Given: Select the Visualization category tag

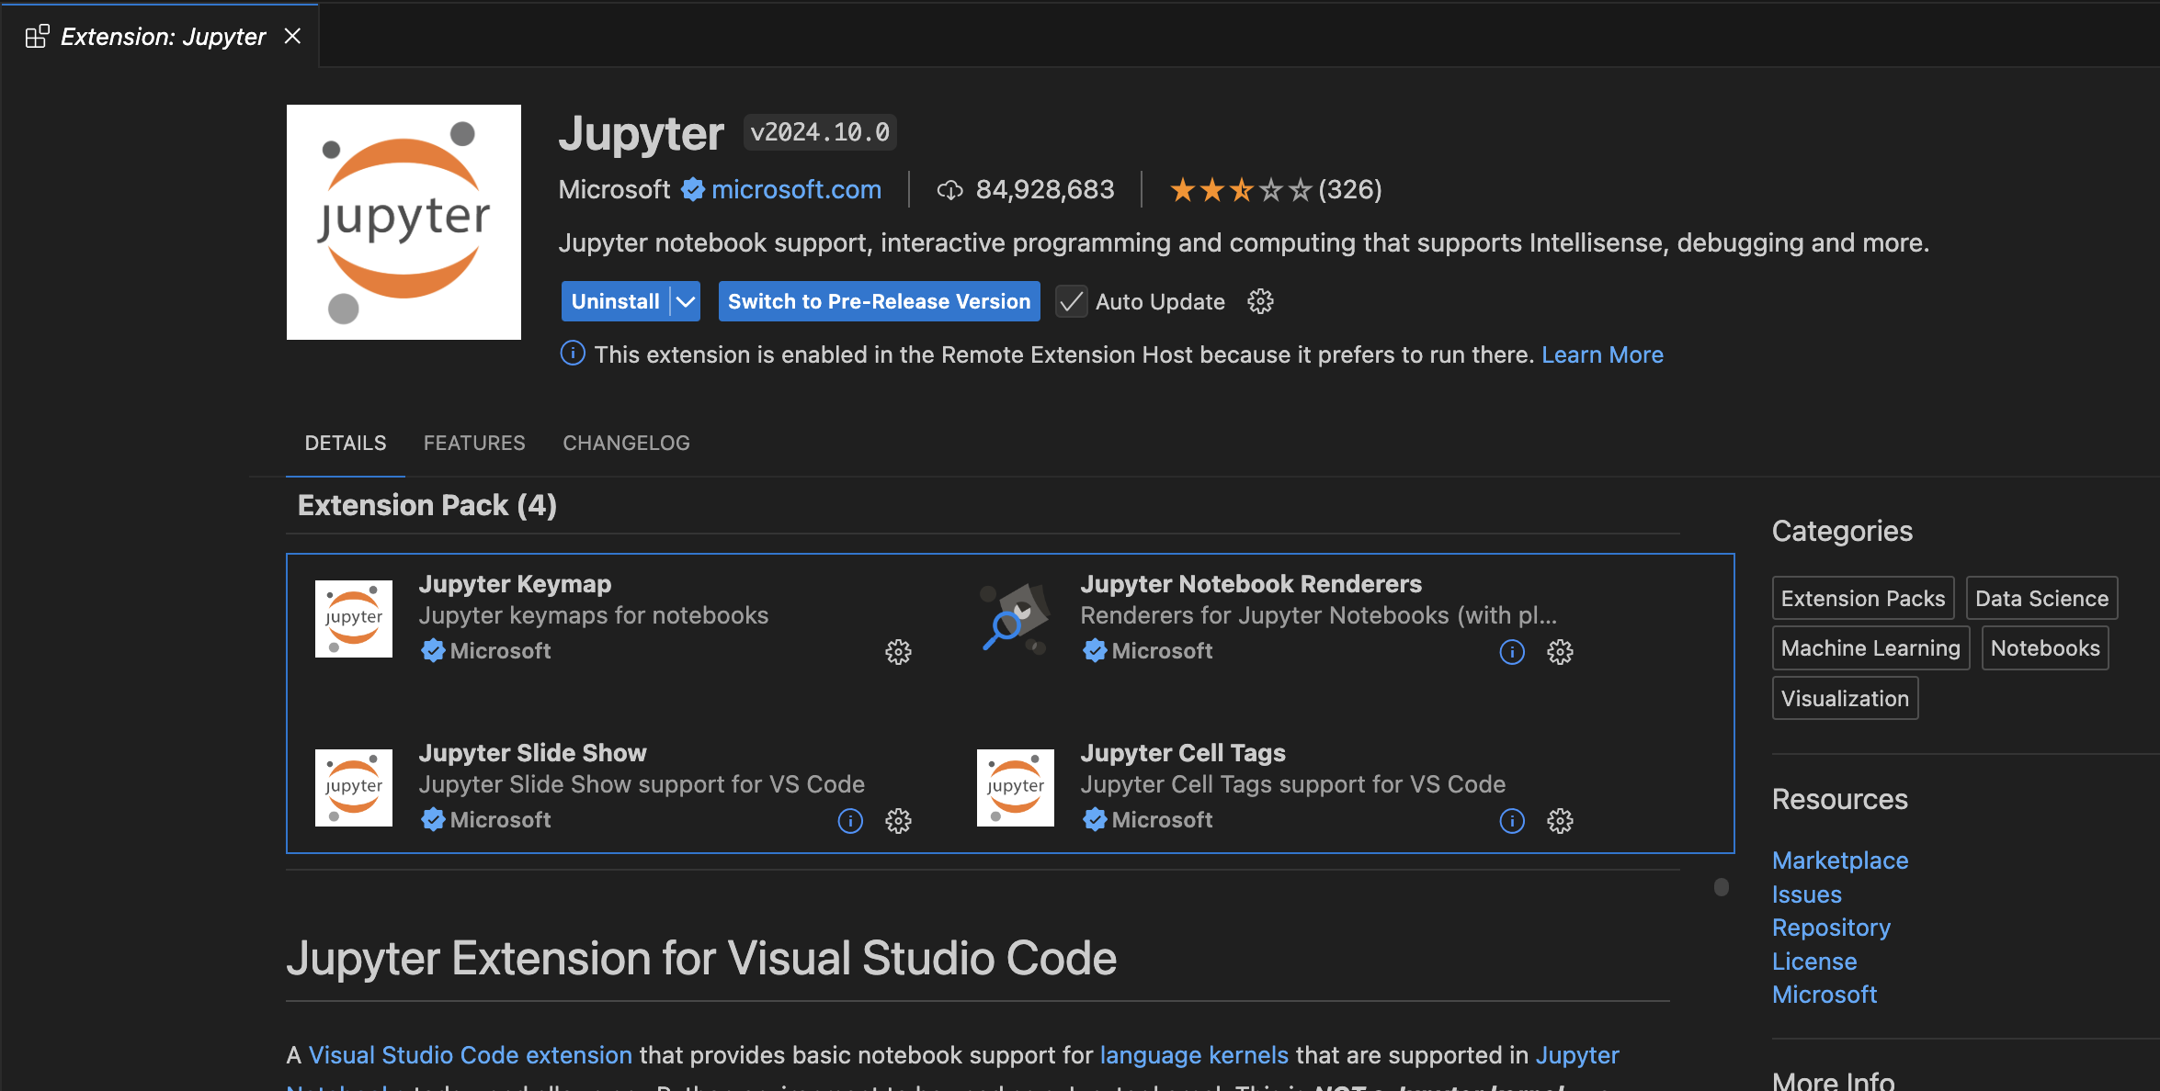Looking at the screenshot, I should (x=1845, y=698).
